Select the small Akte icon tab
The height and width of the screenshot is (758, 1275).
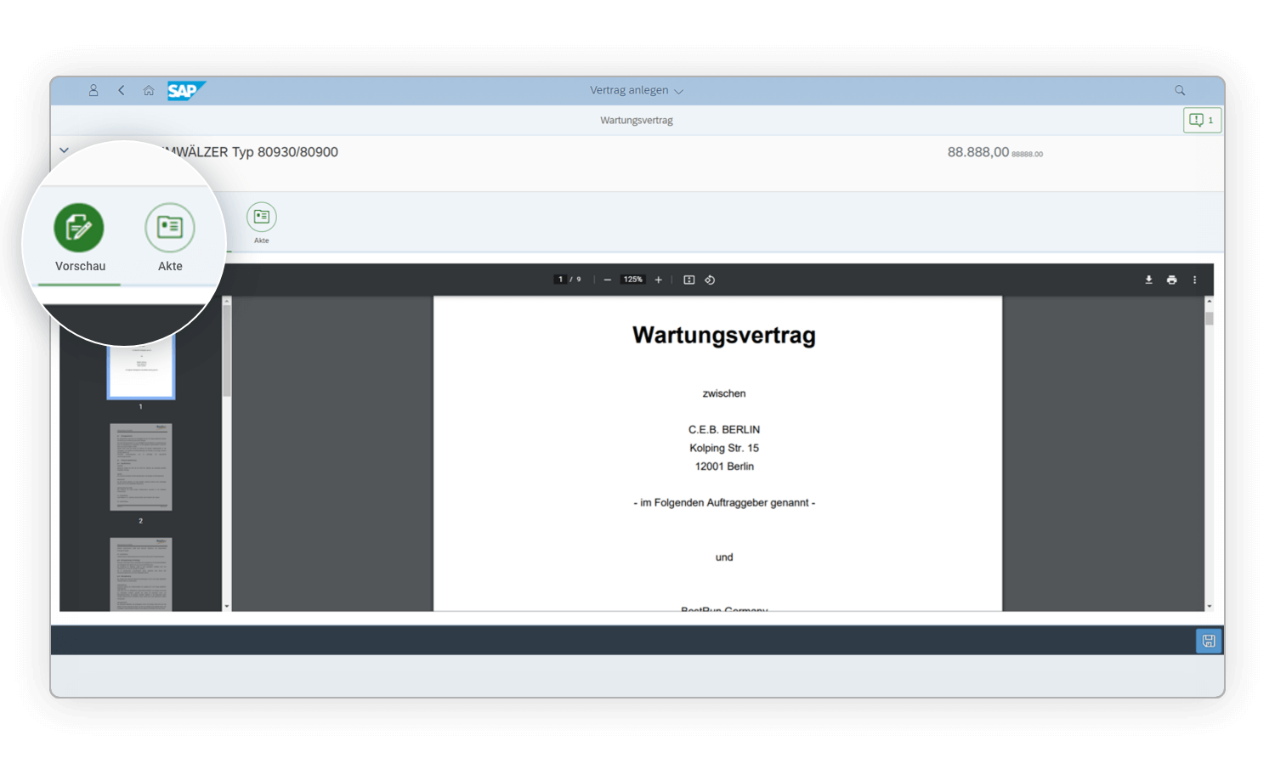click(262, 223)
